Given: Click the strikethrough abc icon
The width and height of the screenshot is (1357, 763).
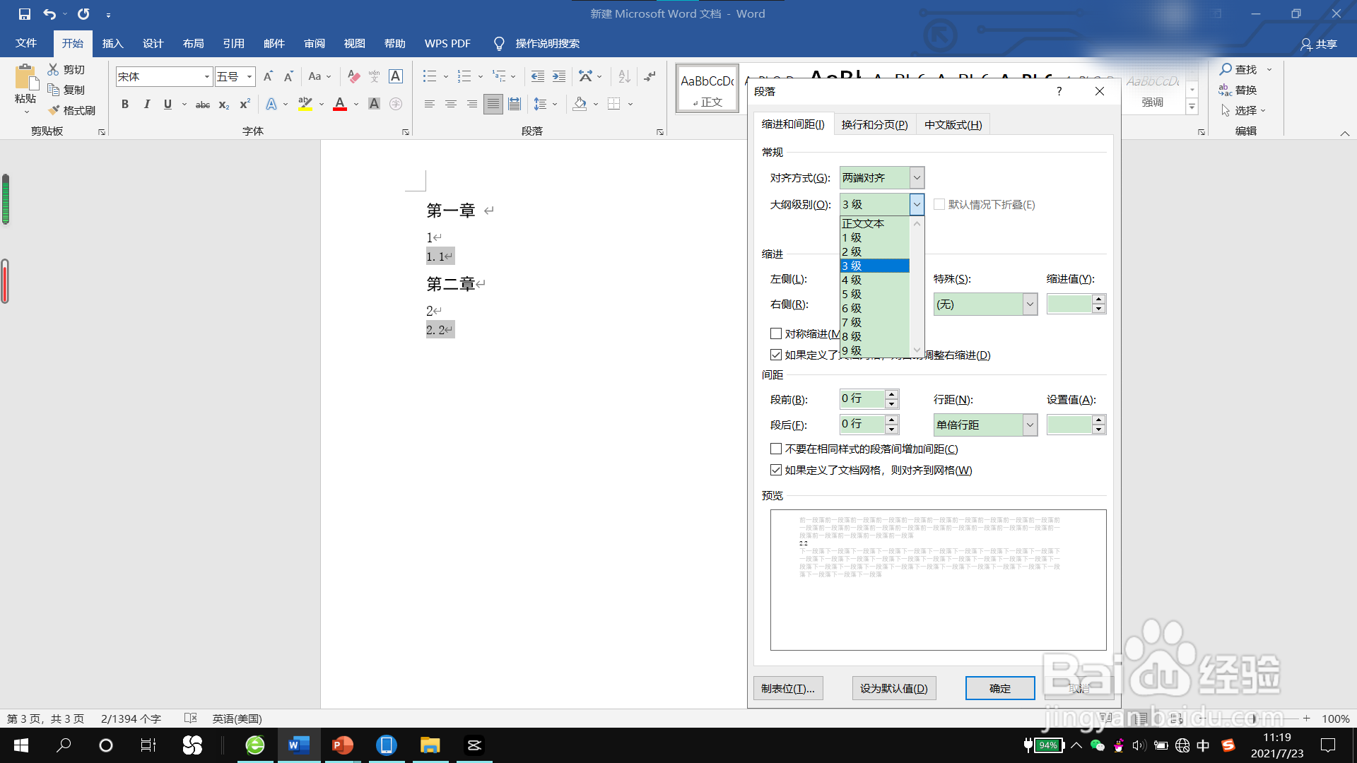Looking at the screenshot, I should coord(203,105).
